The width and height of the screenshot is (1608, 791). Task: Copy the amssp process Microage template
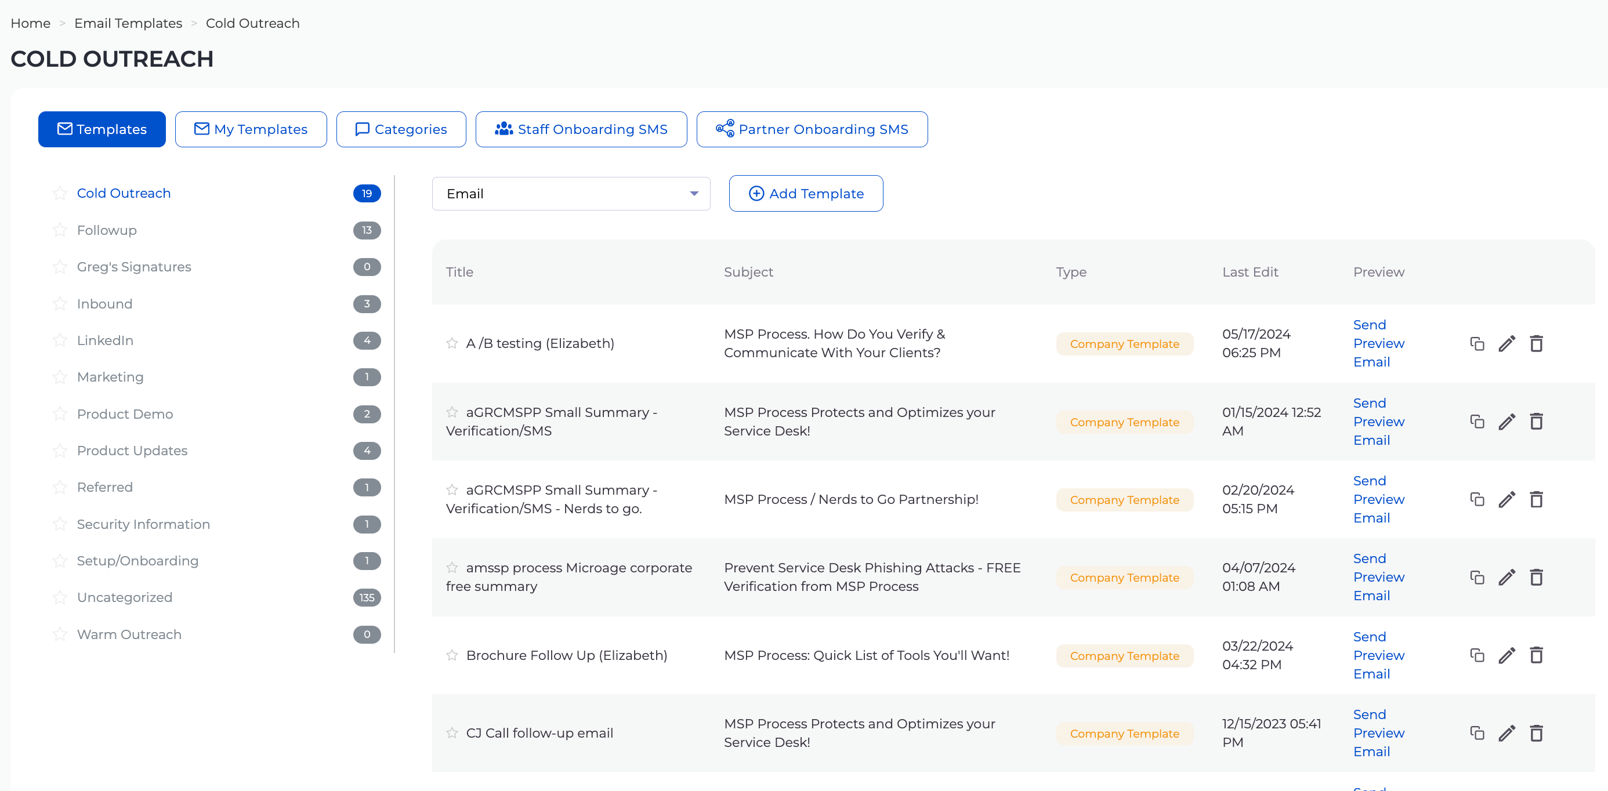(1477, 577)
